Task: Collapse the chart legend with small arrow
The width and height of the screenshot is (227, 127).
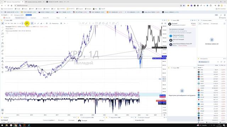Action: pyautogui.click(x=7, y=33)
